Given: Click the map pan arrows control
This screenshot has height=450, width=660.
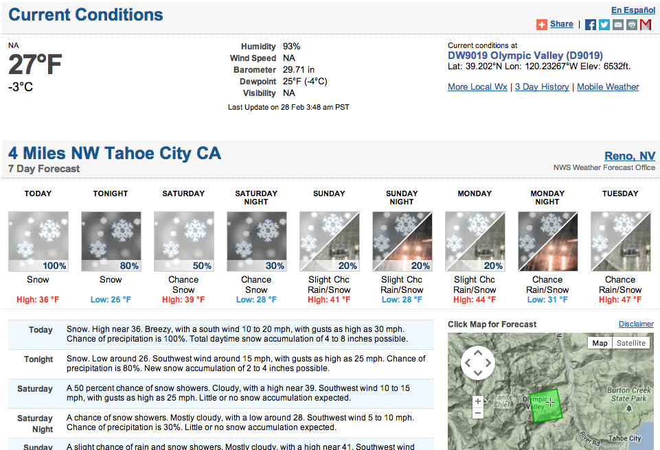Looking at the screenshot, I should pos(478,363).
